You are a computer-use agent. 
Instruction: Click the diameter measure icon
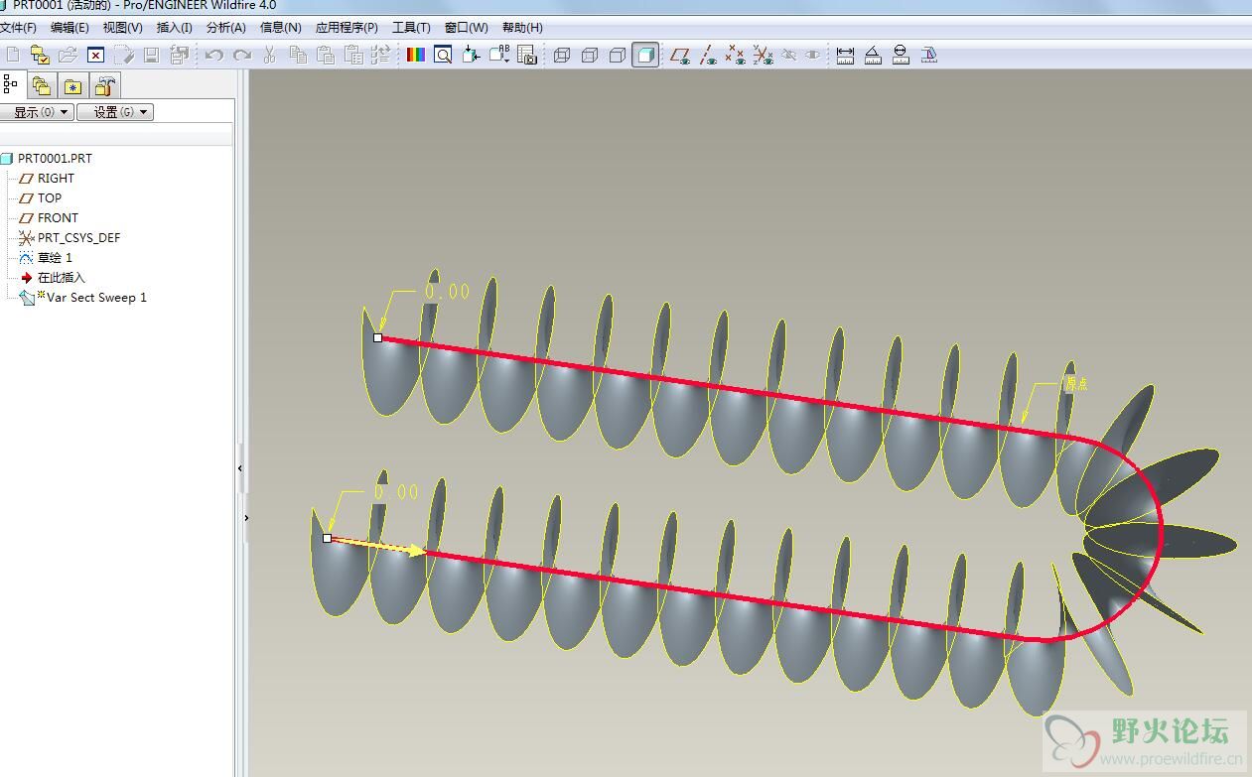[x=901, y=55]
